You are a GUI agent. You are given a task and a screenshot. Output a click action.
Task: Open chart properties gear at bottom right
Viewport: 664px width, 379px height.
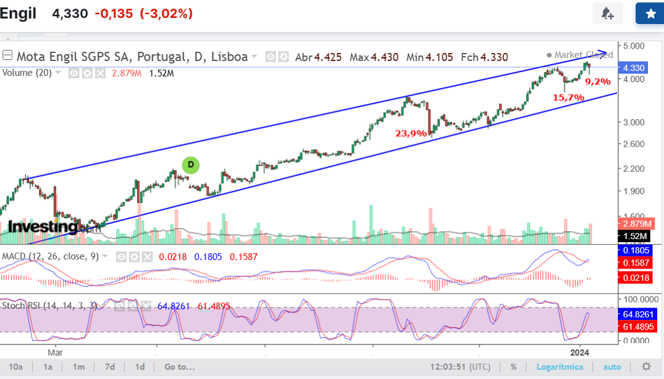(646, 366)
